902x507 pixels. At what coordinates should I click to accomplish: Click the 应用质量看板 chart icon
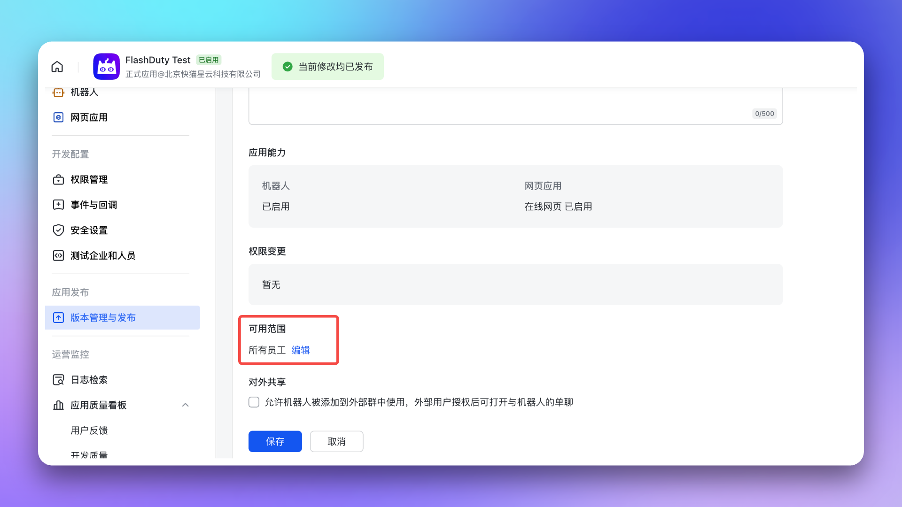point(58,405)
